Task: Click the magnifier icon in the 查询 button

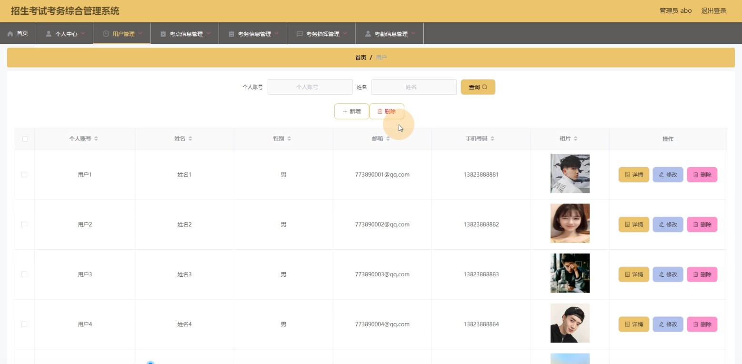Action: tap(485, 87)
